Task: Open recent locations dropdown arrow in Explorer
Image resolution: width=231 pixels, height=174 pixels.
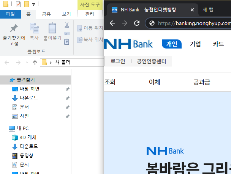Action: pyautogui.click(x=27, y=63)
